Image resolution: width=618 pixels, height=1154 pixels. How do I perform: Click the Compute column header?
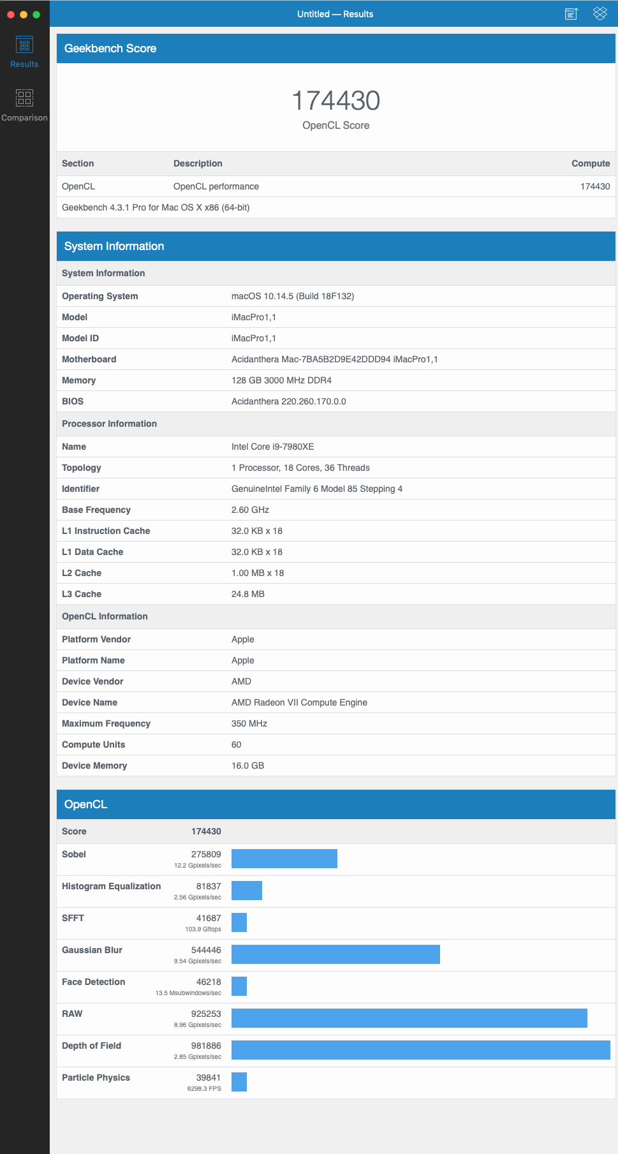point(591,163)
